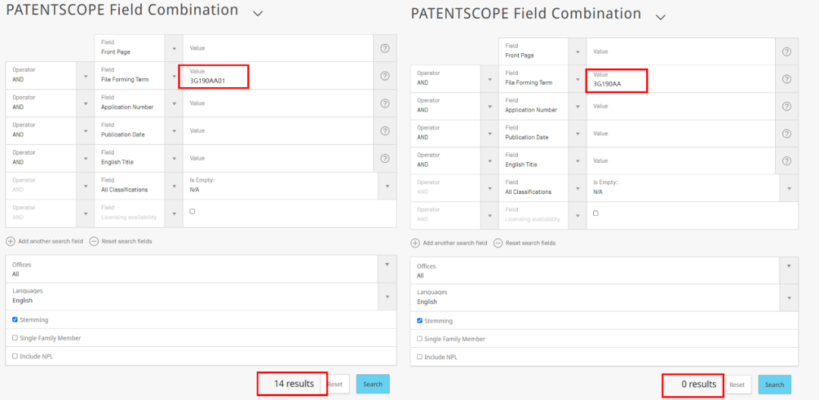Check Single Family Member in 0-results form
Screen dimensions: 819x400
point(419,339)
